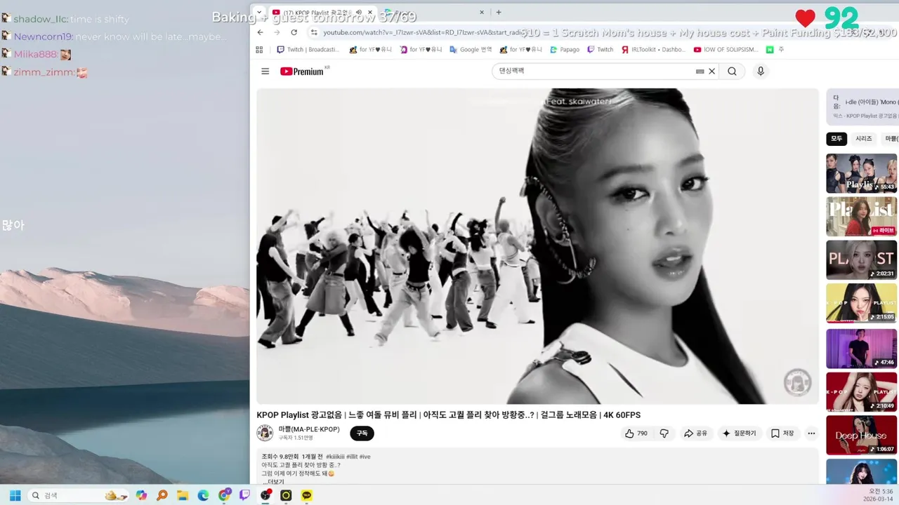Image resolution: width=899 pixels, height=505 pixels.
Task: Open the Chrome profile icon in taskbar
Action: coord(224,495)
